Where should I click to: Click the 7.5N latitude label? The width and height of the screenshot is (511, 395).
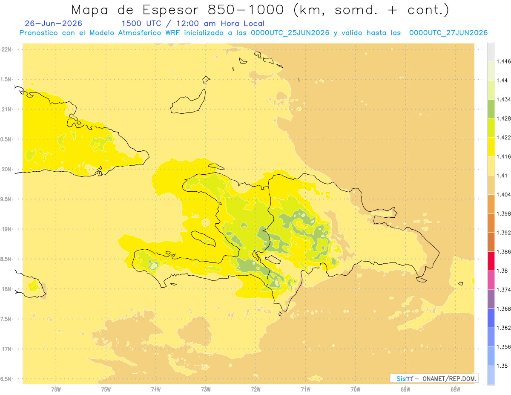click(6, 319)
